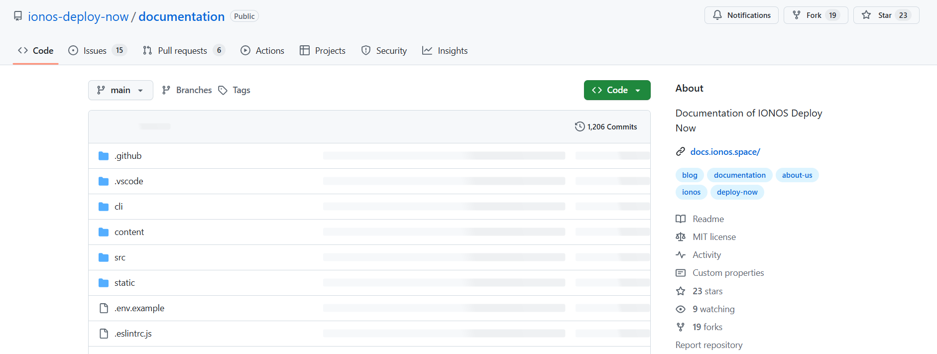
Task: Open the cli folder
Action: (118, 207)
